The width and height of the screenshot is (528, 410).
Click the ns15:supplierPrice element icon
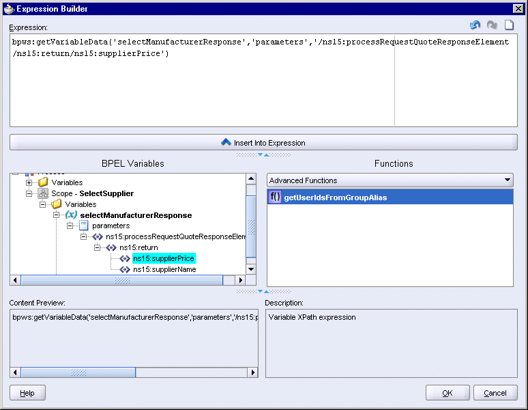click(125, 258)
